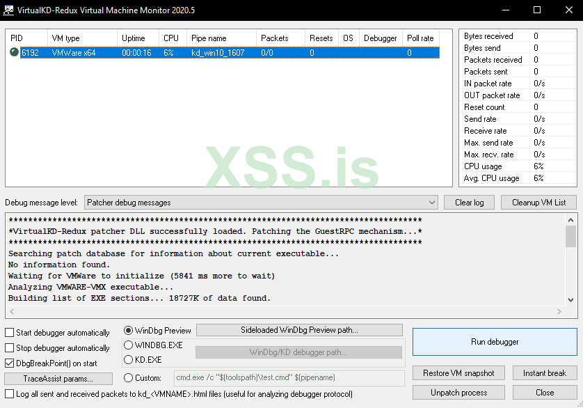Click the Unpatch process button
The image size is (583, 408).
point(458,393)
